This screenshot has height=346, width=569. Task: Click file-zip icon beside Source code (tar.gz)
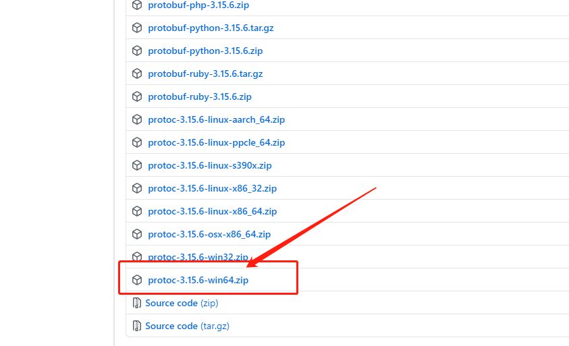(x=137, y=326)
